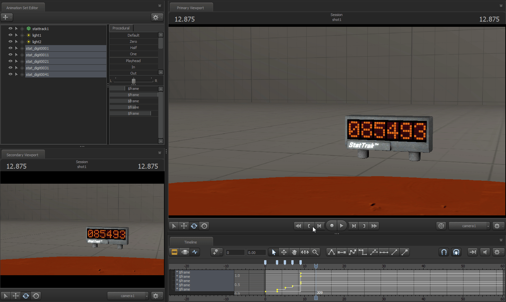Toggle the second magnet snap-to-frame icon
Screen dimensions: 506x302
coord(456,252)
